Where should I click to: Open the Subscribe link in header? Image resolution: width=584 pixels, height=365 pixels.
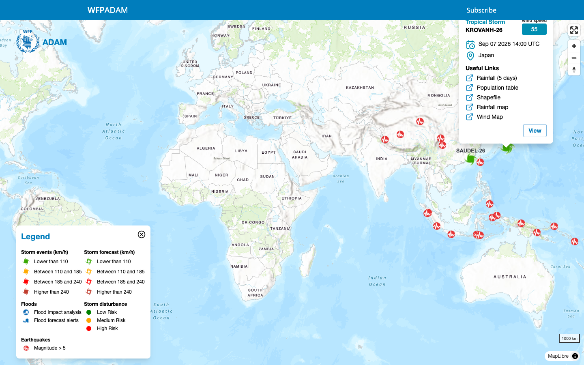[481, 10]
